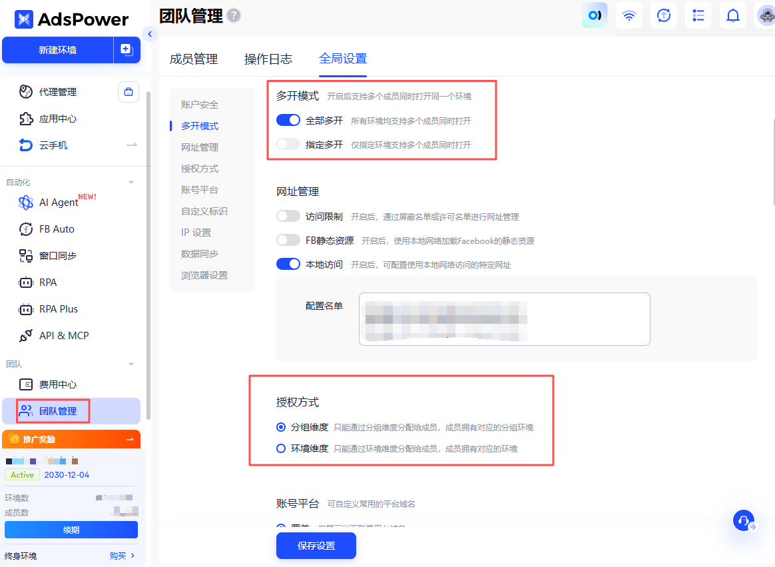Click the Active status badge
775x567 pixels.
(22, 474)
